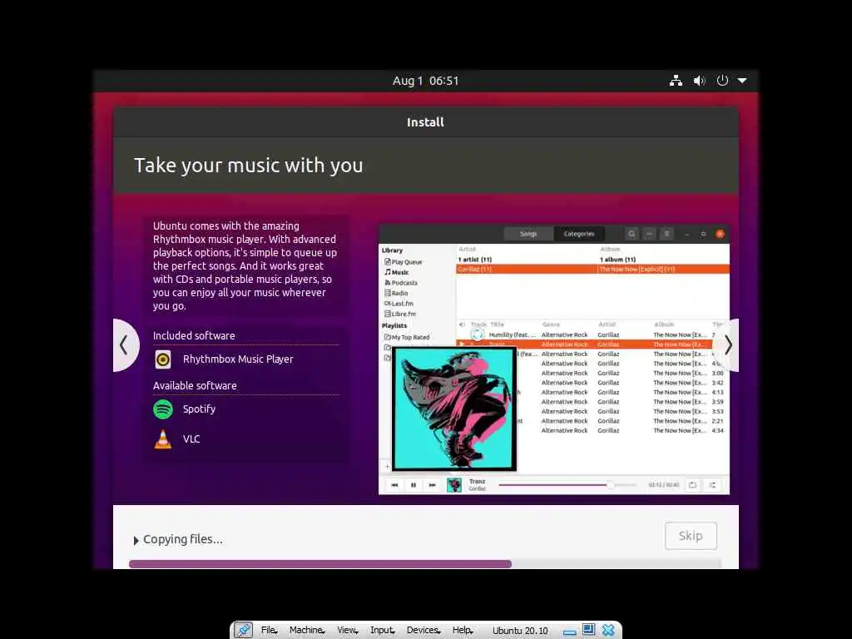
Task: Advance to the next installer slide
Action: (x=727, y=345)
